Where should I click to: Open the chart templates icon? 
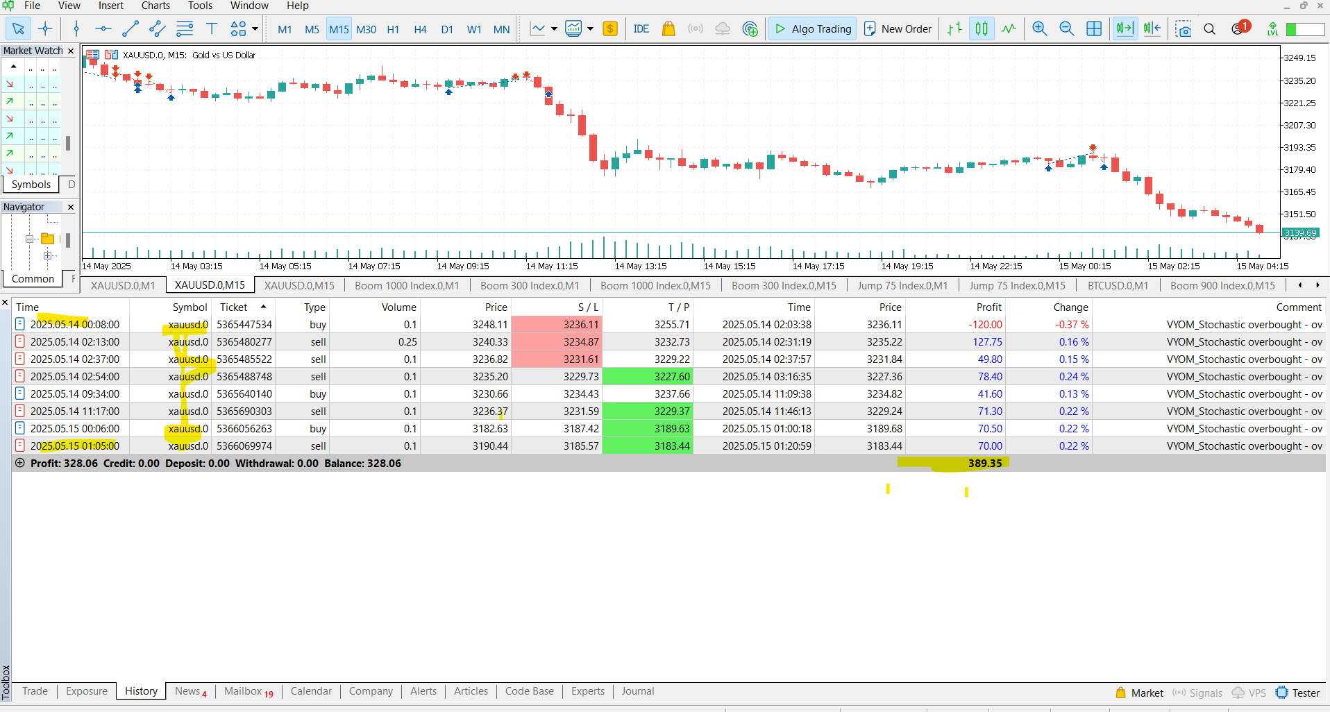coord(573,29)
